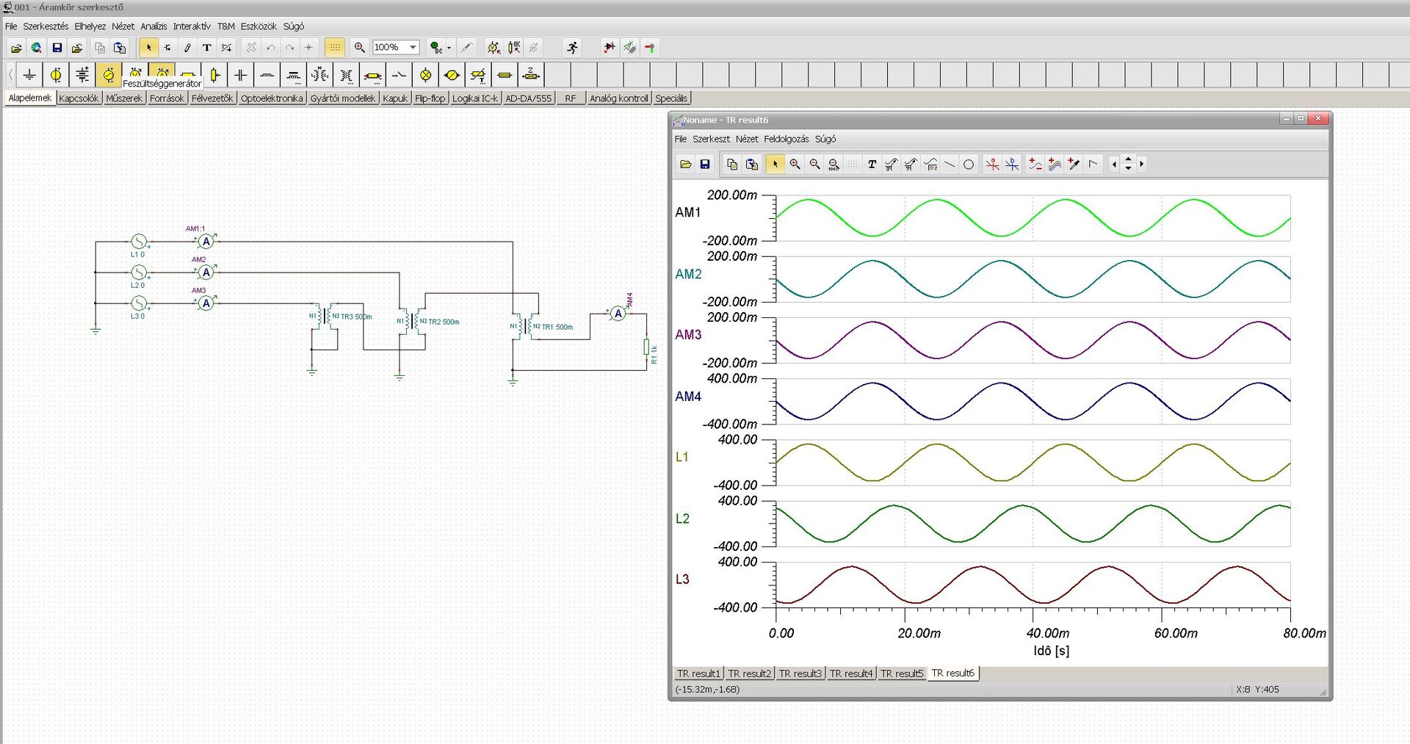Click zoom in on the diagram toolbar
Screen dimensions: 1410x744
click(795, 165)
